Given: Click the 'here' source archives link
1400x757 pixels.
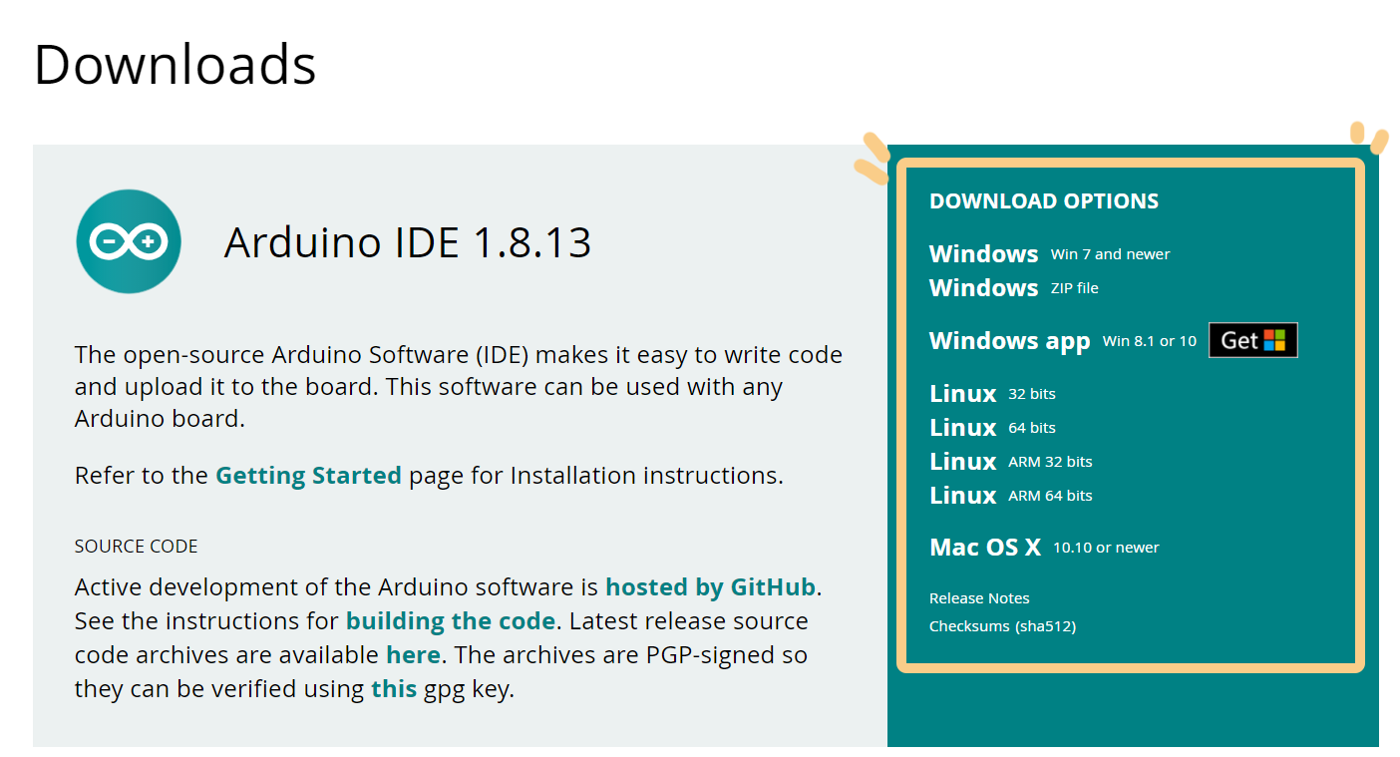Looking at the screenshot, I should [x=413, y=654].
